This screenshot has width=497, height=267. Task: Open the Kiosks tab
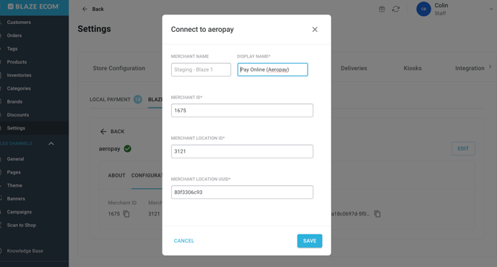pos(412,68)
